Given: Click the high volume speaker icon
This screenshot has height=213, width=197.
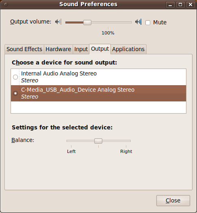Looking at the screenshot, I should click(x=138, y=22).
